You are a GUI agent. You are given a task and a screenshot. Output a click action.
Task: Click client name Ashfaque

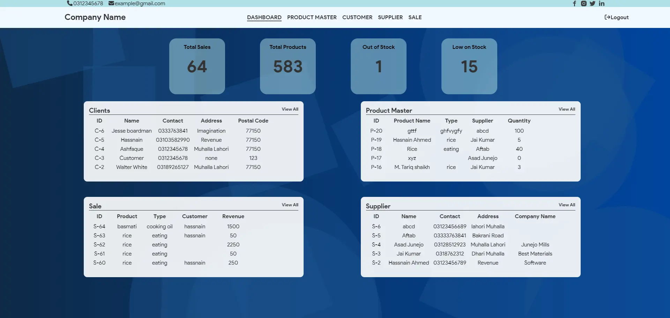click(132, 149)
